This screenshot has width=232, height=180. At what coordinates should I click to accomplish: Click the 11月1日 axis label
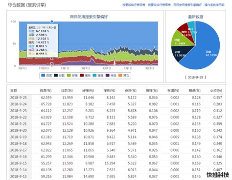(44, 68)
